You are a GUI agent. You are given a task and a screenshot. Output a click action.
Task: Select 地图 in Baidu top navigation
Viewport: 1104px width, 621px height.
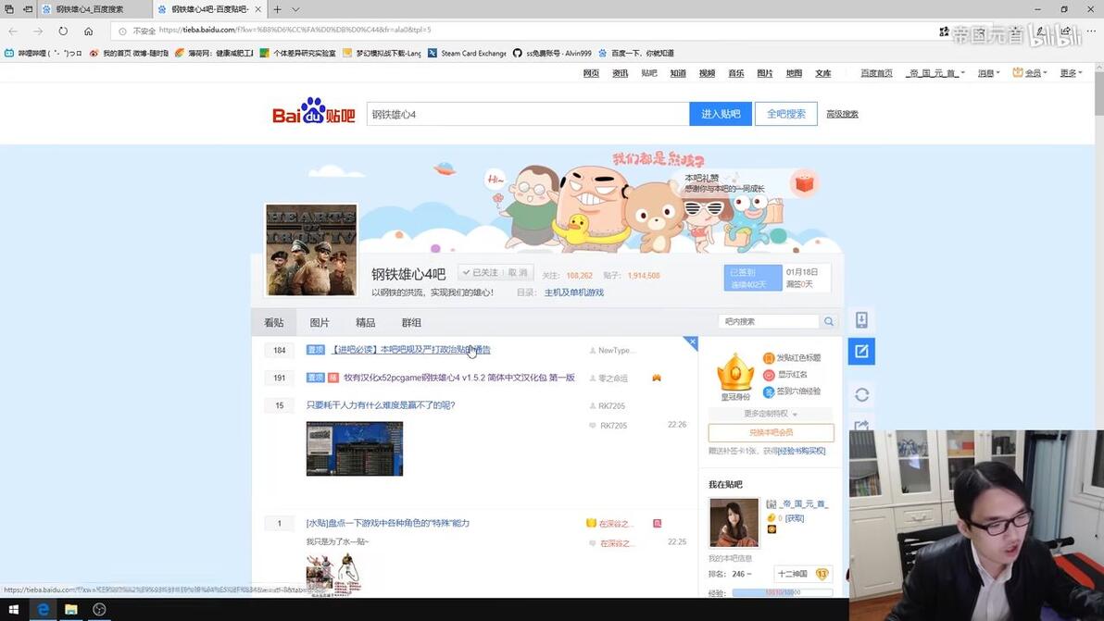(794, 73)
